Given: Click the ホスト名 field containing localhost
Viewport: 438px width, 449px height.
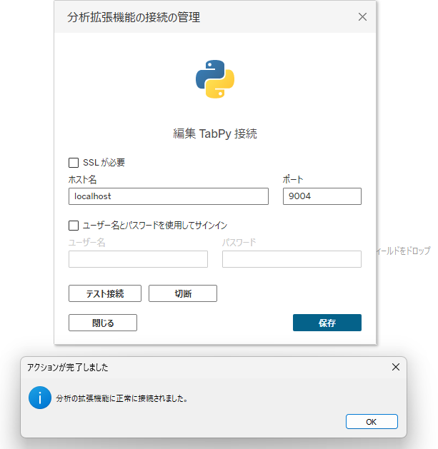Looking at the screenshot, I should 168,196.
